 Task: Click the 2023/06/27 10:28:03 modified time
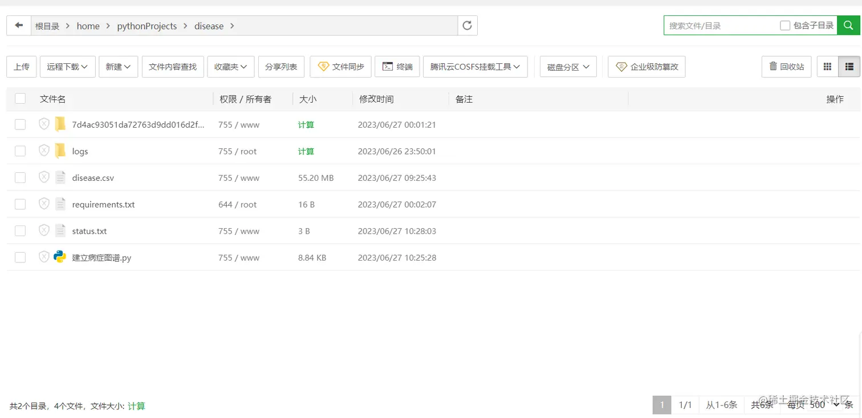(x=397, y=231)
